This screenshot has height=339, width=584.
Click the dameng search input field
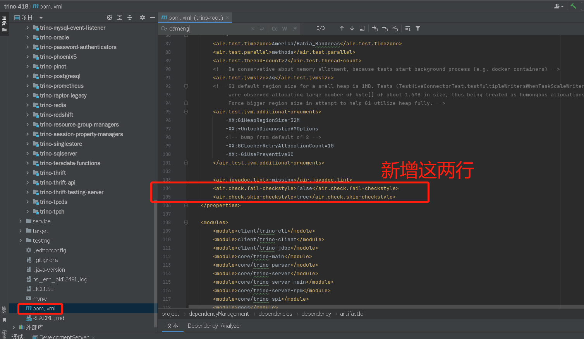(209, 29)
